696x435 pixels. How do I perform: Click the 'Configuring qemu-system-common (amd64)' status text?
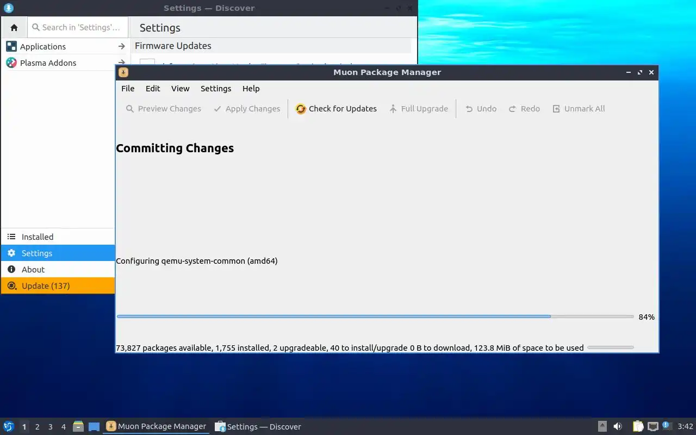197,261
